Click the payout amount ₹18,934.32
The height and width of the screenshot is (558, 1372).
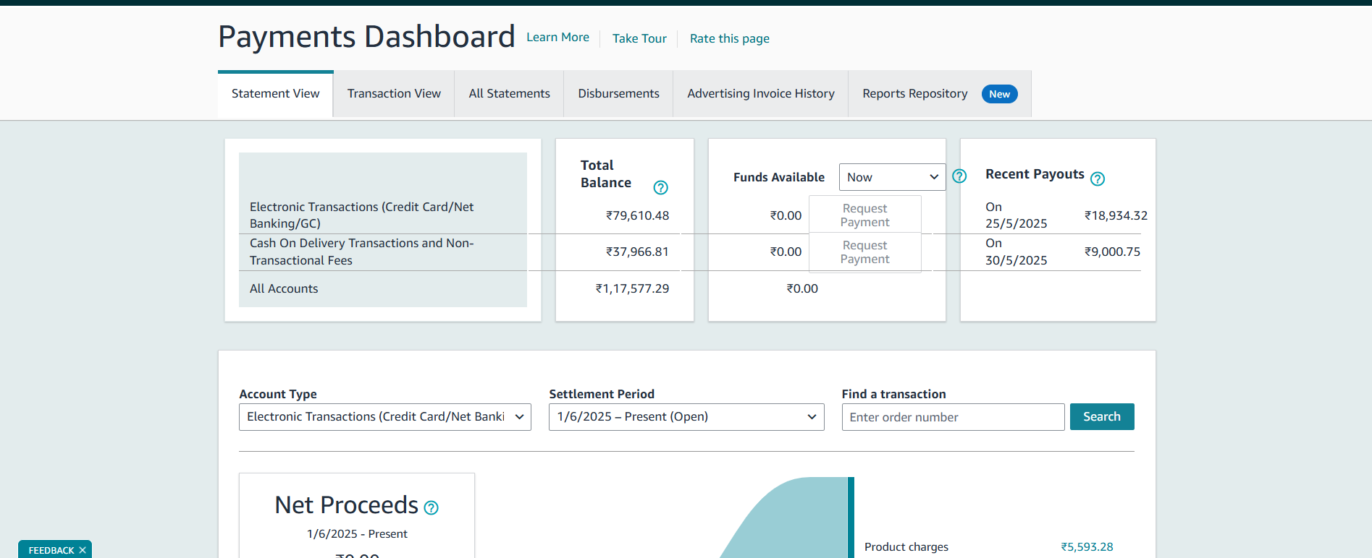point(1116,215)
